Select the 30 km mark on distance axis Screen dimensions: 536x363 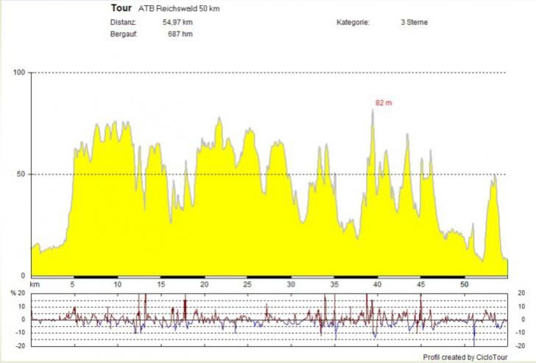click(x=291, y=284)
